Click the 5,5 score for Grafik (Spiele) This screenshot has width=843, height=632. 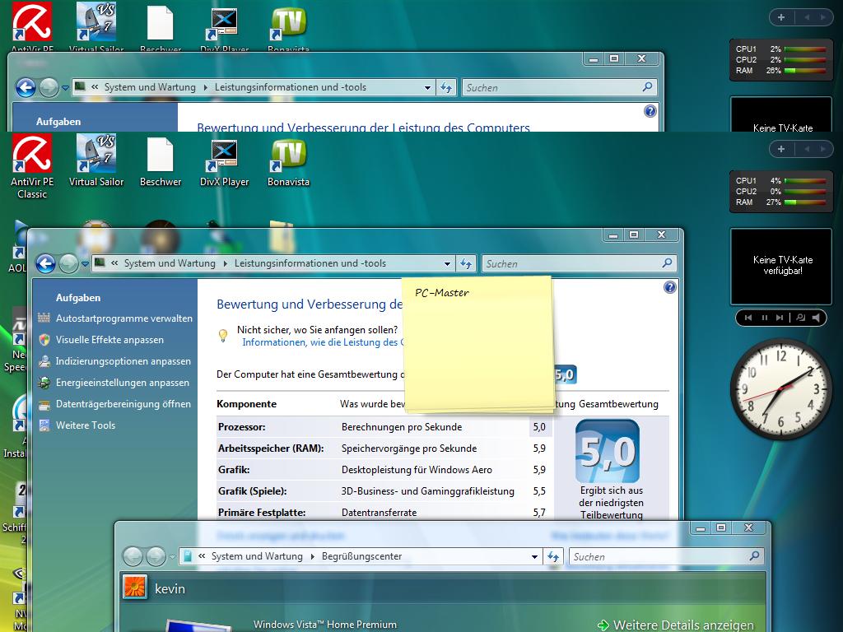pyautogui.click(x=539, y=491)
